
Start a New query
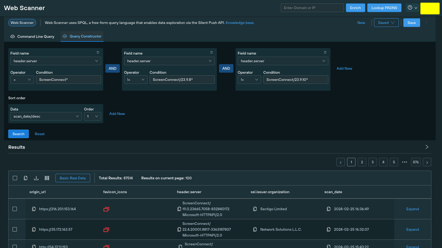(x=361, y=23)
